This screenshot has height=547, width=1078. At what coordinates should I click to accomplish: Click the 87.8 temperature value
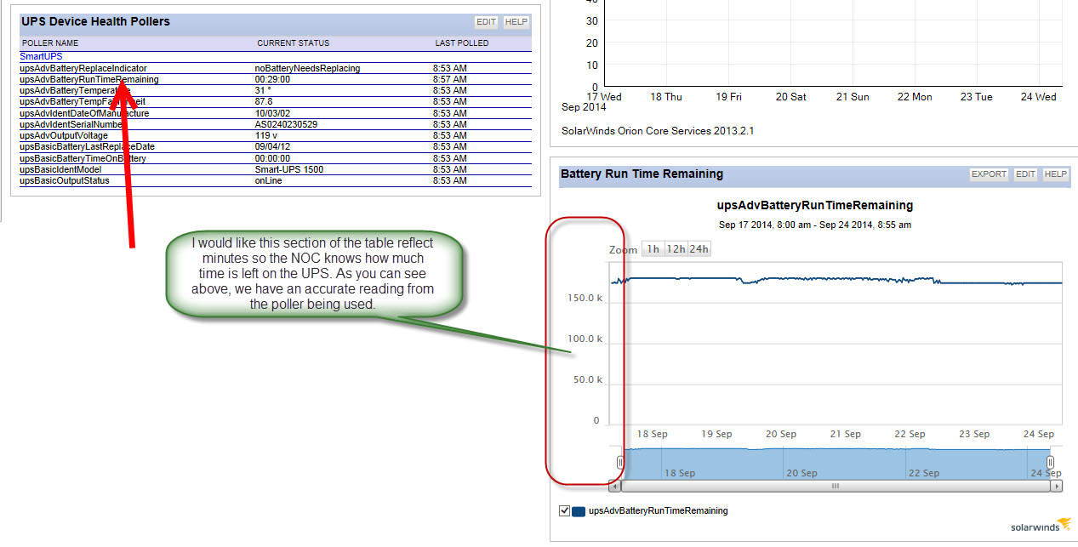(264, 101)
